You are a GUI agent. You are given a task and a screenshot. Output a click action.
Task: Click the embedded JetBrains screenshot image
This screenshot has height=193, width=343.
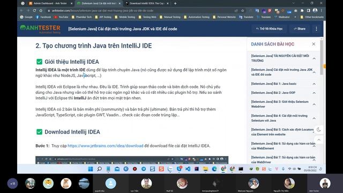click(x=132, y=160)
